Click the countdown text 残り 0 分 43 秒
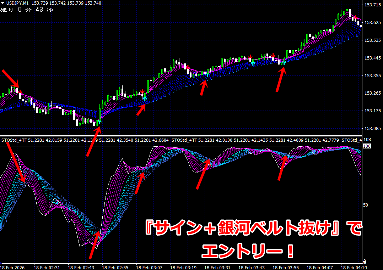The image size is (383, 270). click(27, 10)
